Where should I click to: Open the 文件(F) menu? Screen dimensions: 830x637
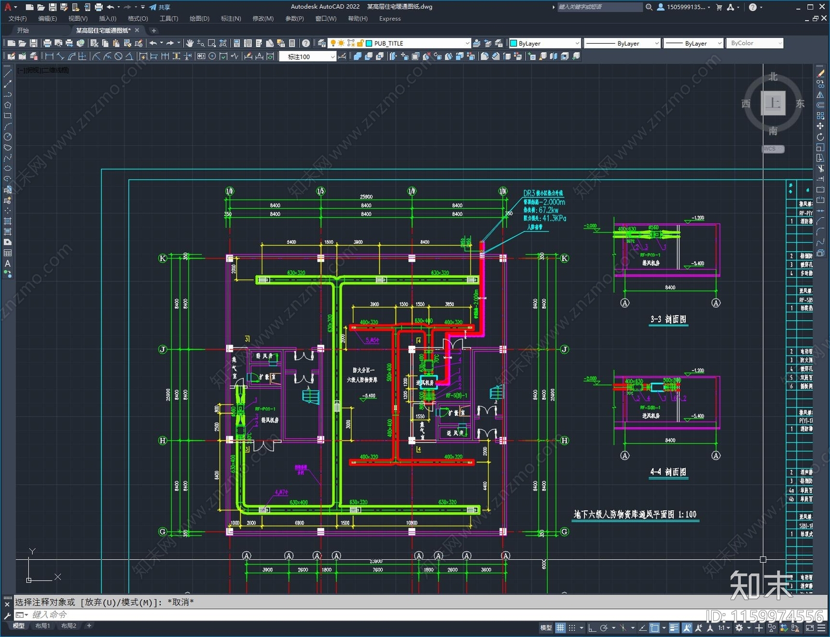18,19
